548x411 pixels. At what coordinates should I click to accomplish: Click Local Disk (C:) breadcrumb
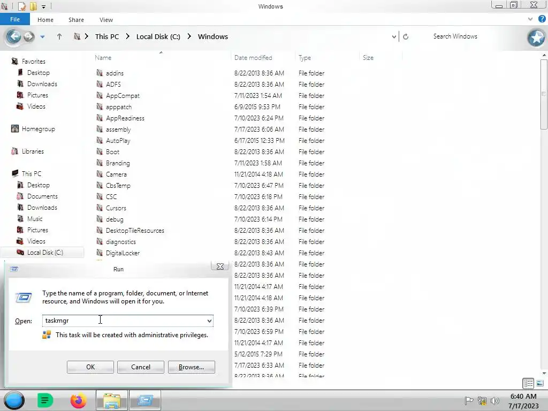[x=158, y=36]
